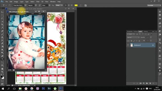Viewport: 162px width, 91px height.
Task: Open the Window menu
Action: click(53, 2)
